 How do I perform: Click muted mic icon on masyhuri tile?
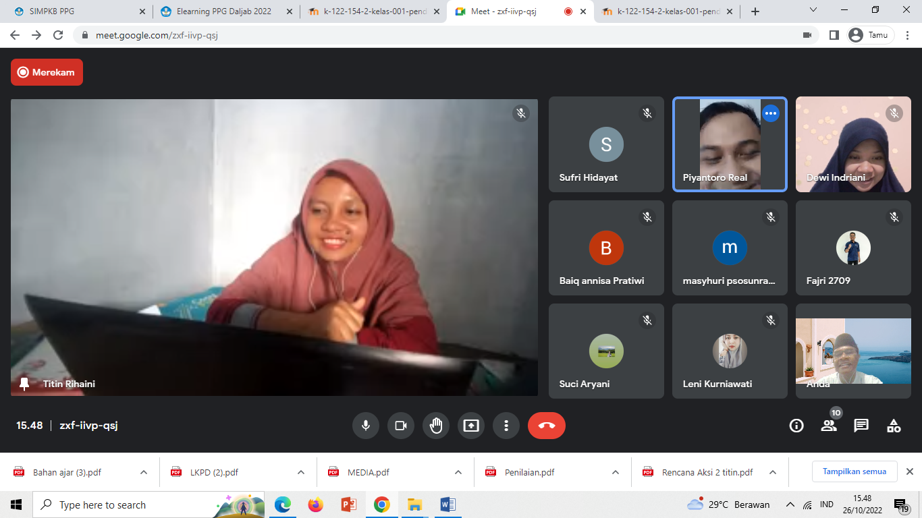click(771, 217)
